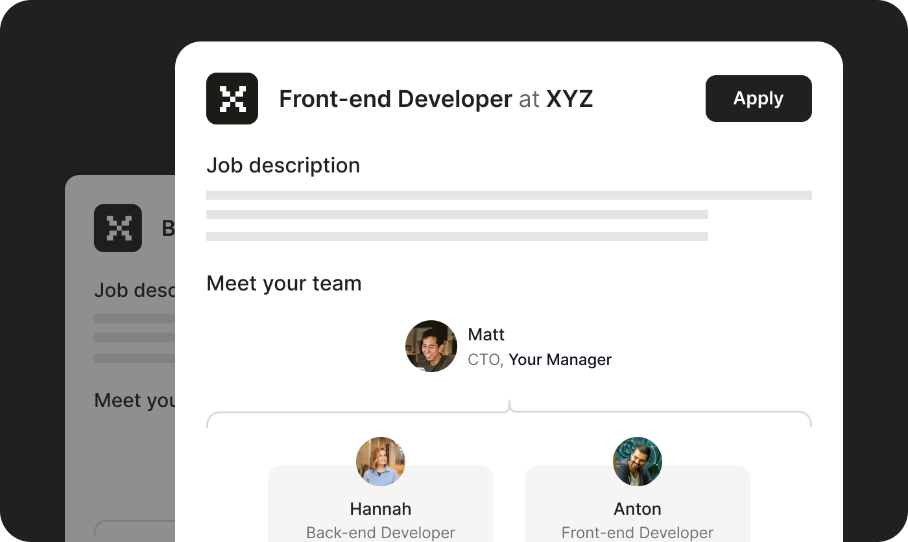908x542 pixels.
Task: Click the background card's Job desc heading
Action: click(x=135, y=290)
